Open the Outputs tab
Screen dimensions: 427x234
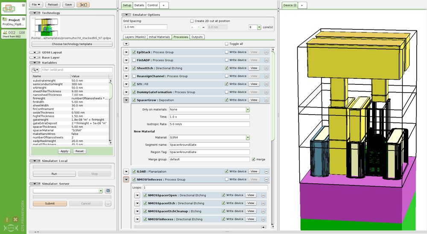197,37
